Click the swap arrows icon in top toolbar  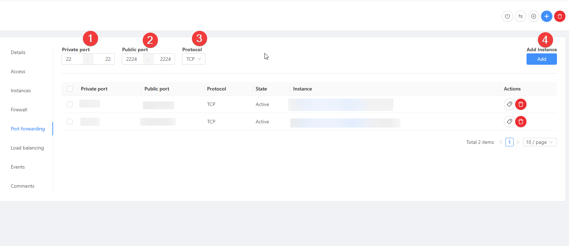coord(520,16)
